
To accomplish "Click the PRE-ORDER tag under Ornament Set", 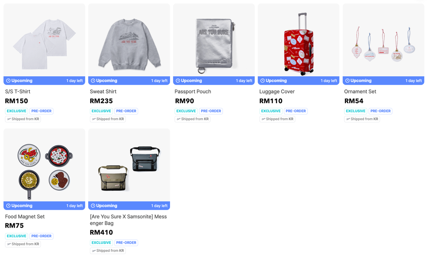I will click(x=380, y=111).
